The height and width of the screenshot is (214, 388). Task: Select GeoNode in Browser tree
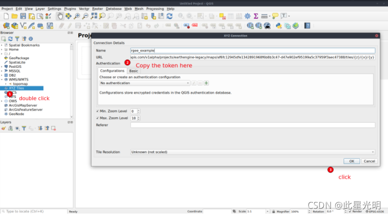point(16,114)
